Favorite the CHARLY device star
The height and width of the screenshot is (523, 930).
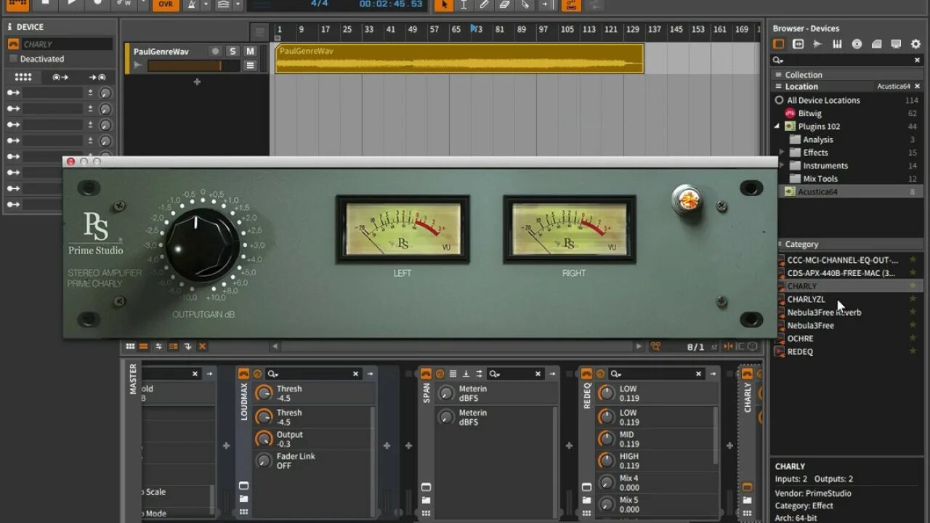[x=913, y=286]
